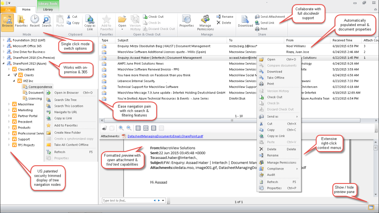Click the fit-page icon in the preview toolbar
Screen dimensions: 379x213
coord(138,128)
